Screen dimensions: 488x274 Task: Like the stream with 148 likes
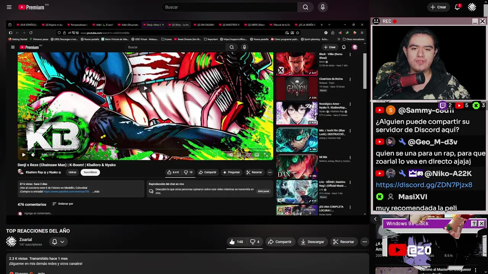coord(236,242)
